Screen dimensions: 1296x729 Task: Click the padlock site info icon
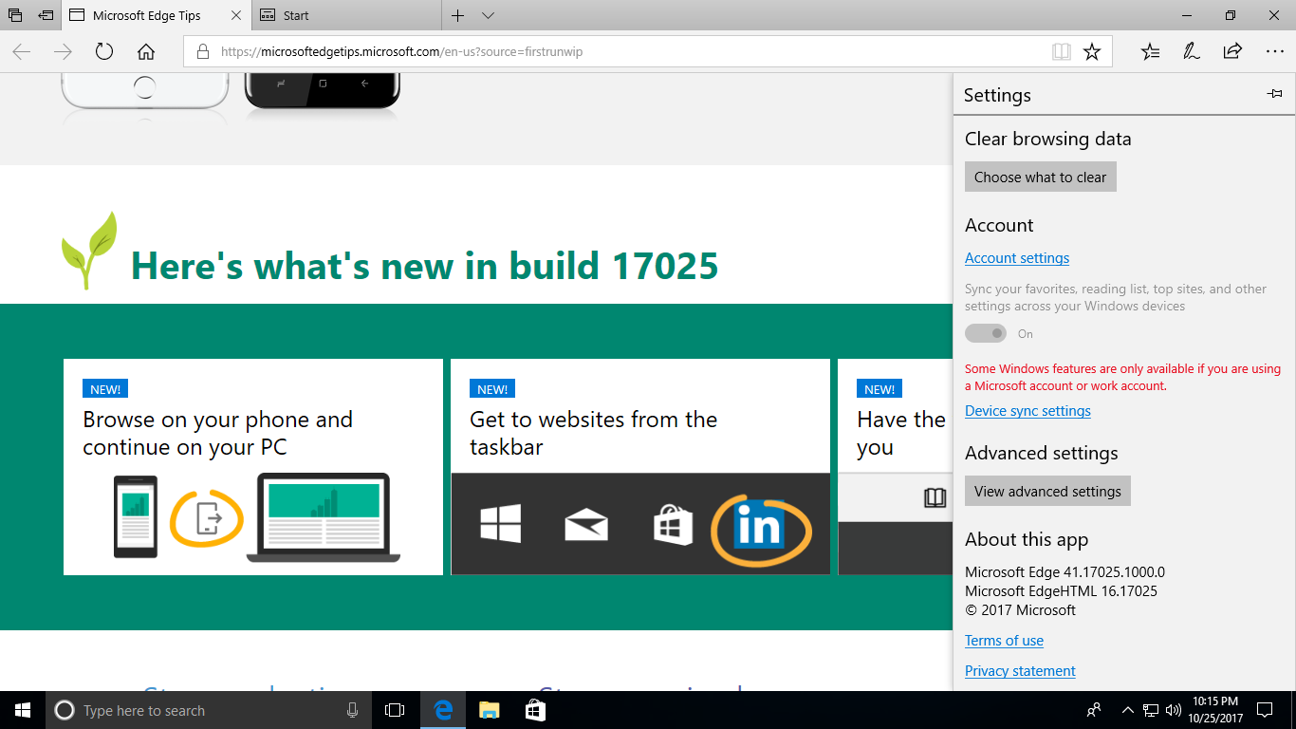(x=202, y=52)
